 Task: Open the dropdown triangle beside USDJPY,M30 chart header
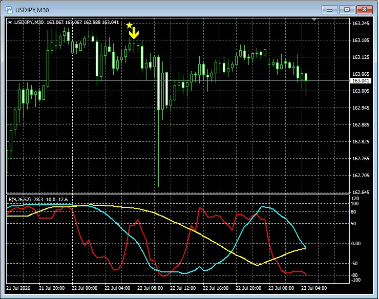tap(10, 23)
